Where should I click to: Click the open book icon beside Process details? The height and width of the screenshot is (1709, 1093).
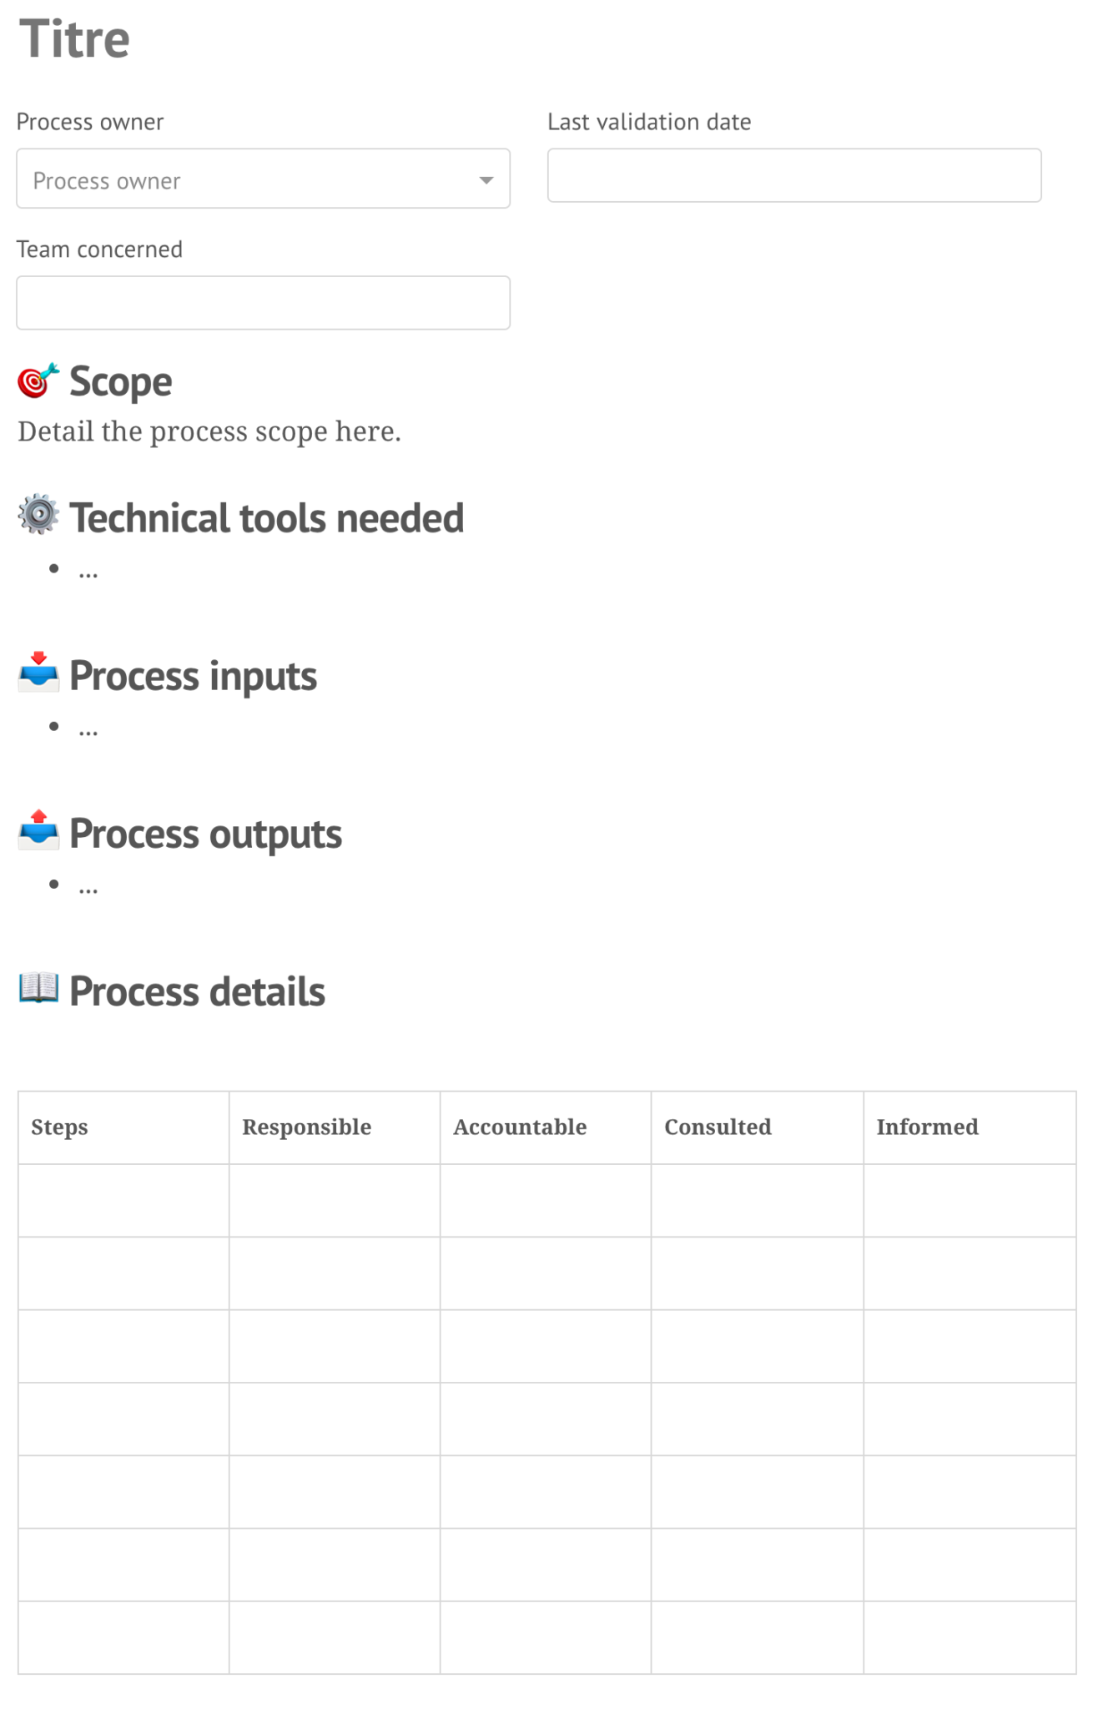(x=38, y=991)
